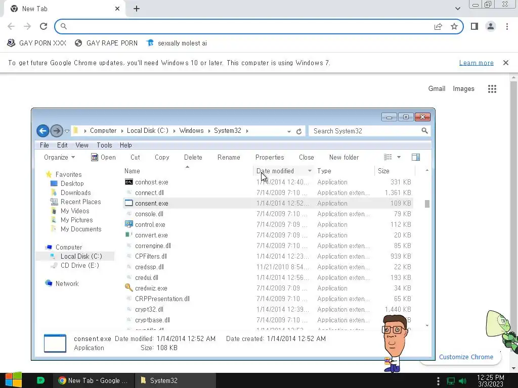The height and width of the screenshot is (388, 518).
Task: Open the tab search chevron in Chrome
Action: (x=457, y=9)
